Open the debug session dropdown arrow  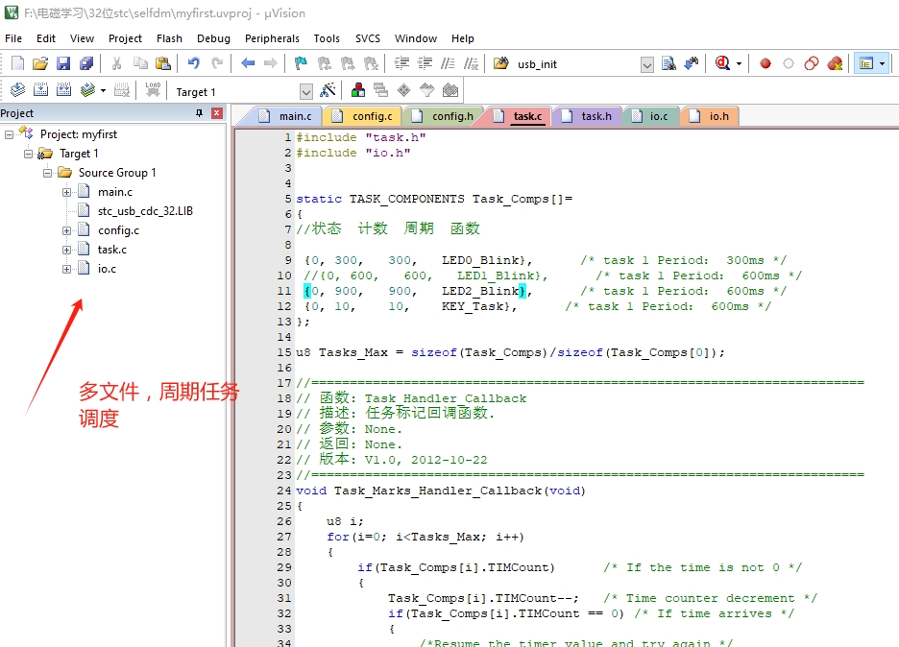click(739, 63)
